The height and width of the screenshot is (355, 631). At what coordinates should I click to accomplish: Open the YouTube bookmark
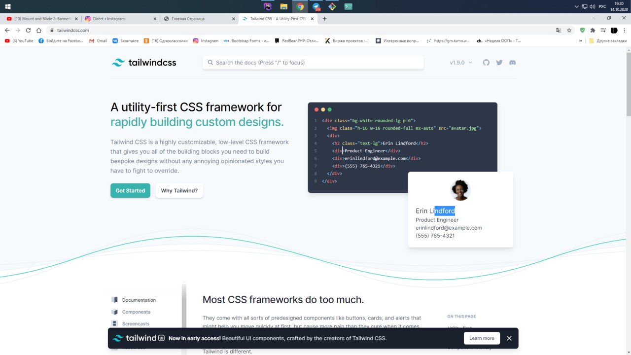19,41
